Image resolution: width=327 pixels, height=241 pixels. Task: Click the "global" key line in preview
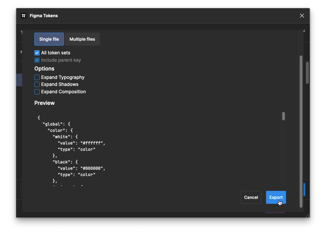(56, 124)
